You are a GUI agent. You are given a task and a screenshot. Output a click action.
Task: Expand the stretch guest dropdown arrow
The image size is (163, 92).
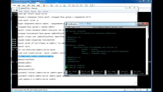(x=94, y=5)
